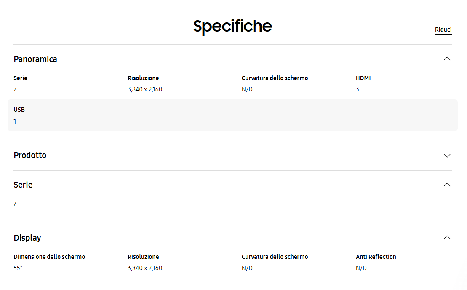
Task: Open the Prodotto section heading
Action: [x=30, y=156]
